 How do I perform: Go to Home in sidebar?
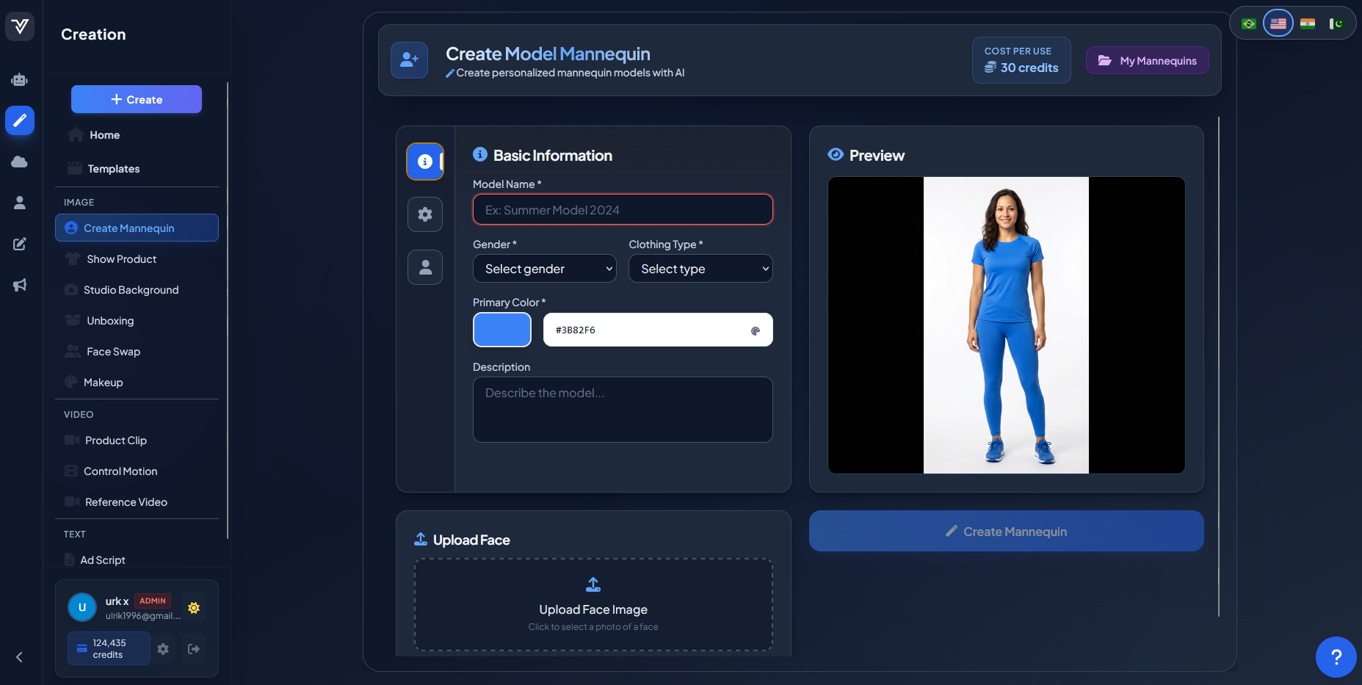pos(137,135)
